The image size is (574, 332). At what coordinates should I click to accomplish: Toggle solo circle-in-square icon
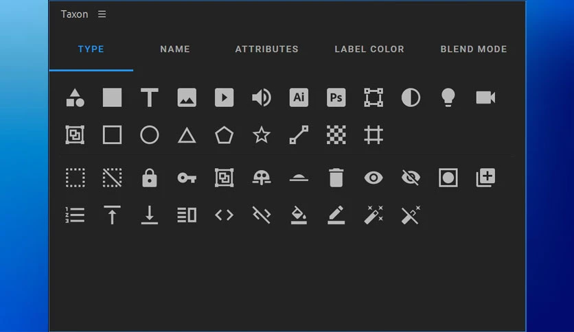coord(448,178)
